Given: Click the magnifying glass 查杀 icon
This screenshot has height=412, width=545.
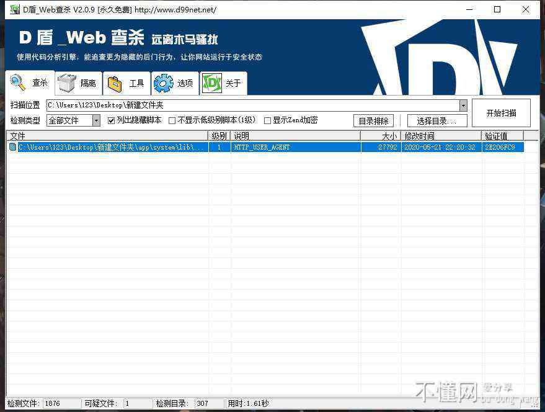Looking at the screenshot, I should pos(18,83).
